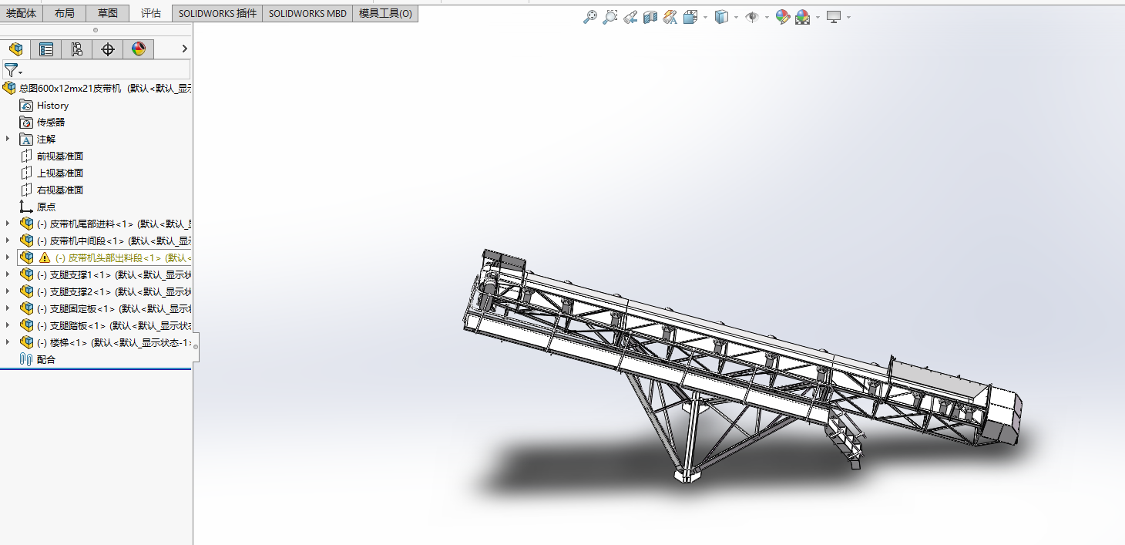This screenshot has height=545, width=1125.
Task: Open the DisplayManager color sphere tab
Action: point(139,49)
